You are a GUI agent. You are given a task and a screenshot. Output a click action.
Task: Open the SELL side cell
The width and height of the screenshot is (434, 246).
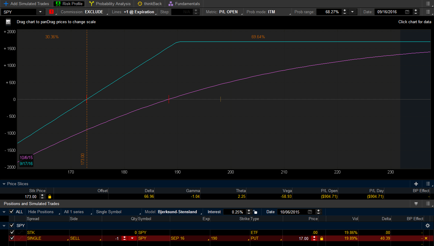tap(86, 238)
